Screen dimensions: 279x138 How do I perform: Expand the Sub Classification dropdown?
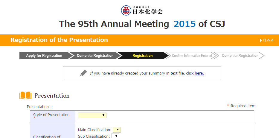115,136
